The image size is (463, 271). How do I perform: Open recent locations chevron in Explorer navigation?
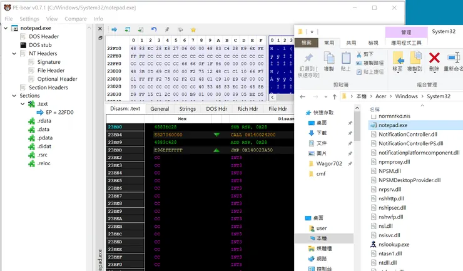(326, 96)
